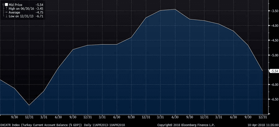Click the white Mid Price color swatch
Viewport: 279px width, 127px height.
(x=6, y=5)
